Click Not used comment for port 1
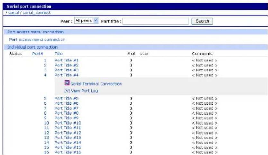The height and width of the screenshot is (155, 268). (x=205, y=60)
